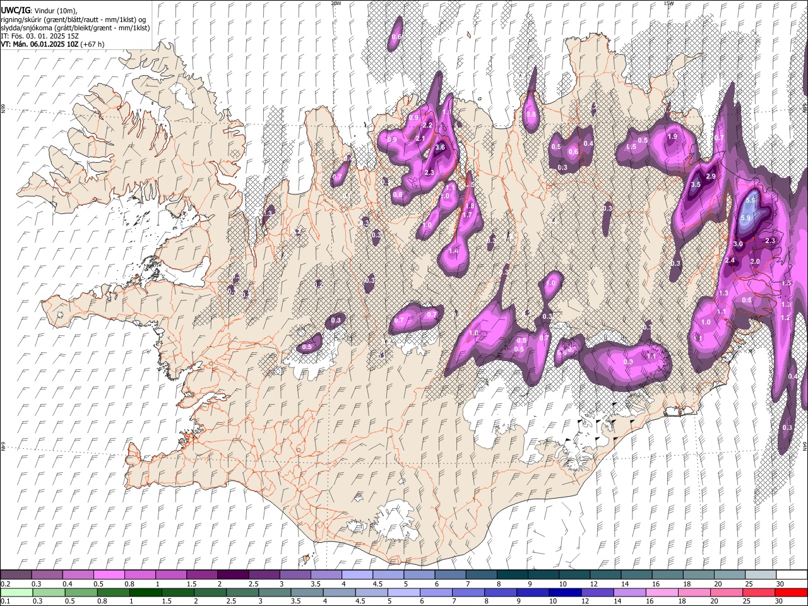Pick the darkest purple 2–2.5 swatch in the upper legend
This screenshot has width=808, height=606.
click(x=232, y=574)
